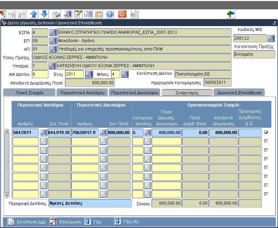Click Εκτύπωση ΔΔΔ button
Viewport: 278px width, 228px height.
[27, 222]
